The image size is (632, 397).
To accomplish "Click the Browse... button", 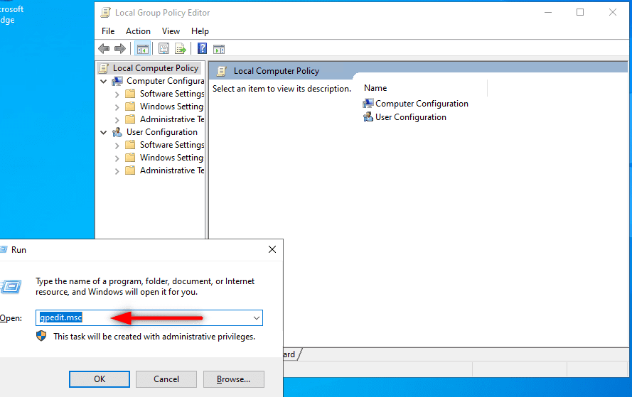I will coord(233,379).
